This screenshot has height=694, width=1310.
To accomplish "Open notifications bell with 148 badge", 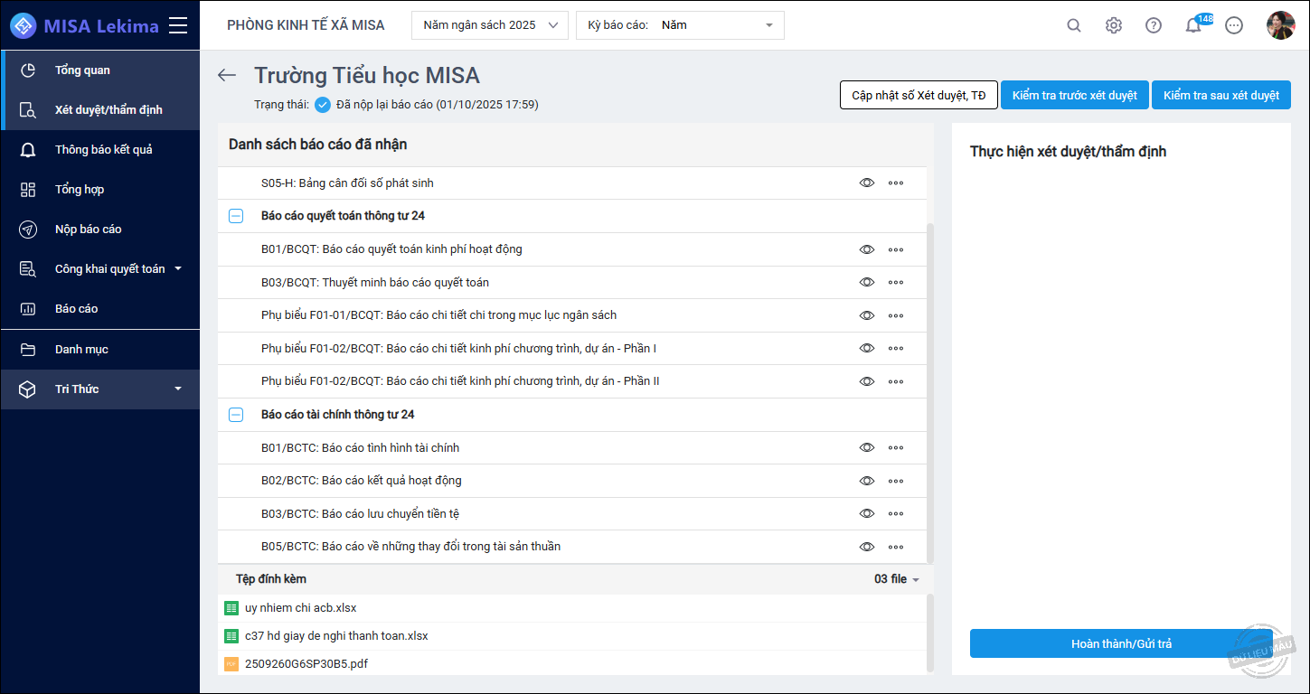I will (1193, 25).
